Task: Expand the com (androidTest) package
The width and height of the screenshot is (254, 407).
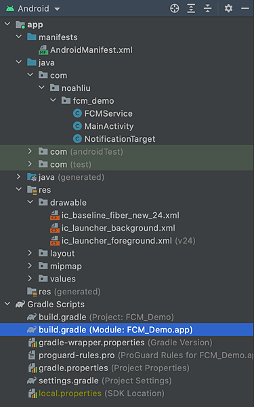Action: coord(30,151)
